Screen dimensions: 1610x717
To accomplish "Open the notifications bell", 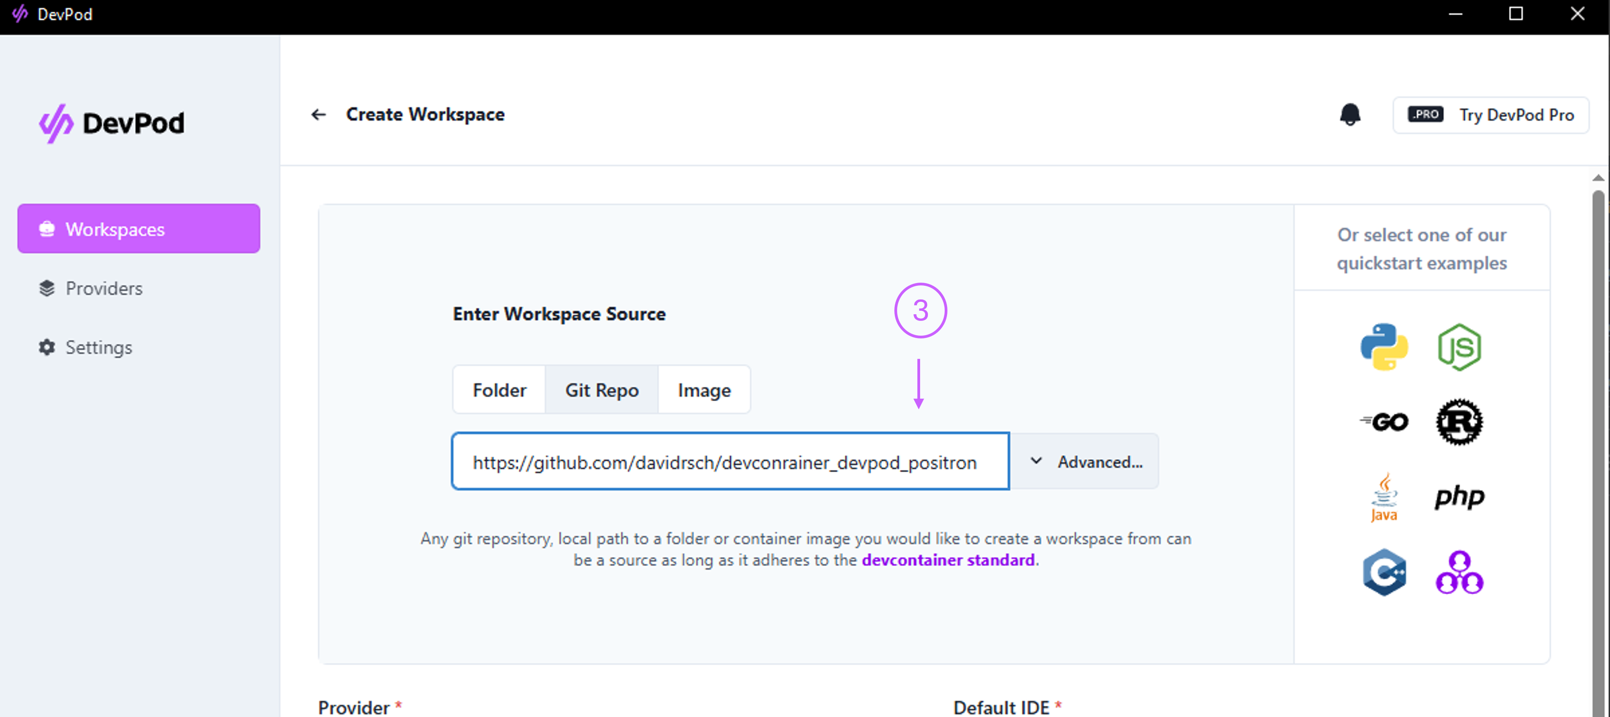I will tap(1350, 115).
